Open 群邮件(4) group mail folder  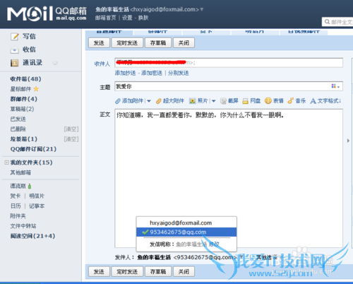[x=24, y=99]
